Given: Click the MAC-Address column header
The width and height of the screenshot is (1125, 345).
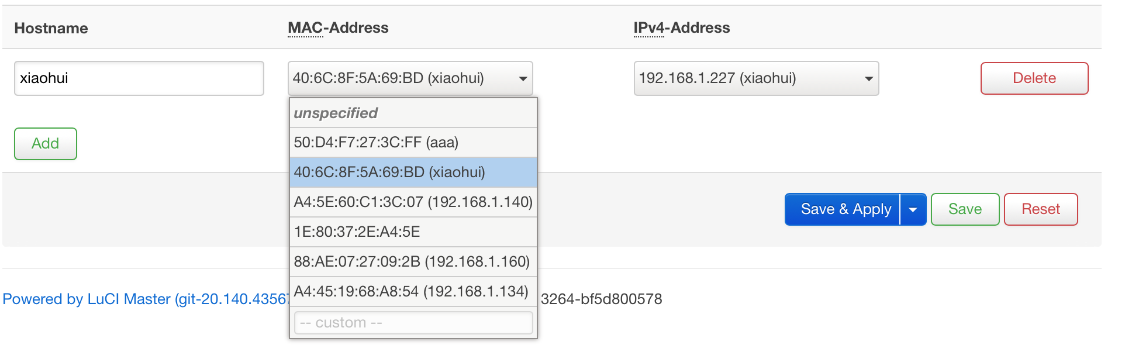Looking at the screenshot, I should (x=338, y=28).
